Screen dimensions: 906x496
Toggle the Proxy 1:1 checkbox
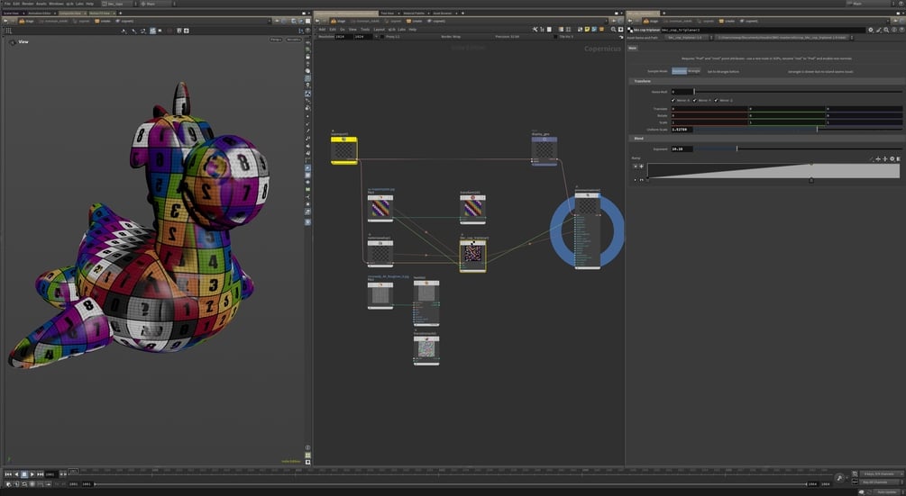tap(382, 36)
